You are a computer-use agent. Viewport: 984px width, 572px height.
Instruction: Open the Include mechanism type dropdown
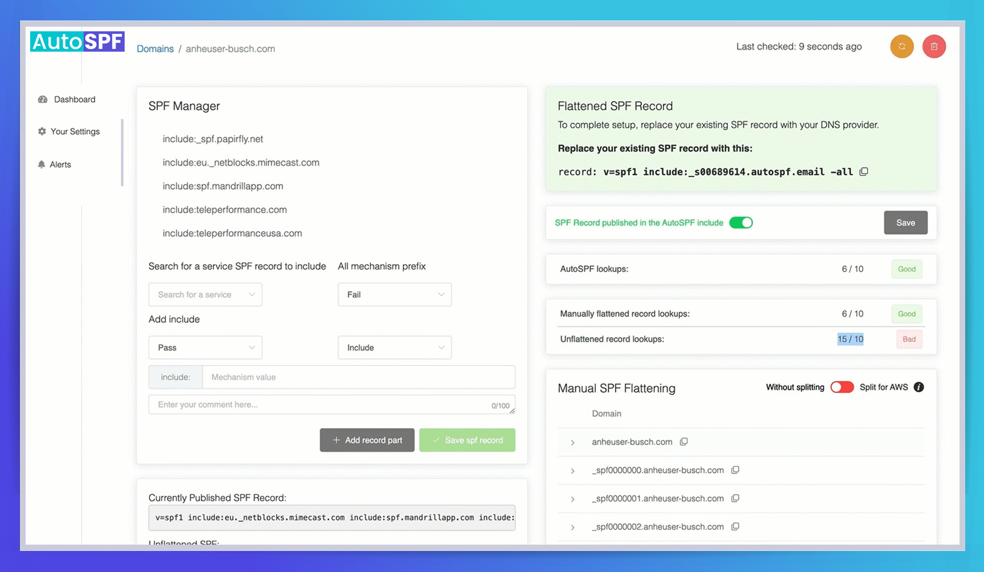394,347
